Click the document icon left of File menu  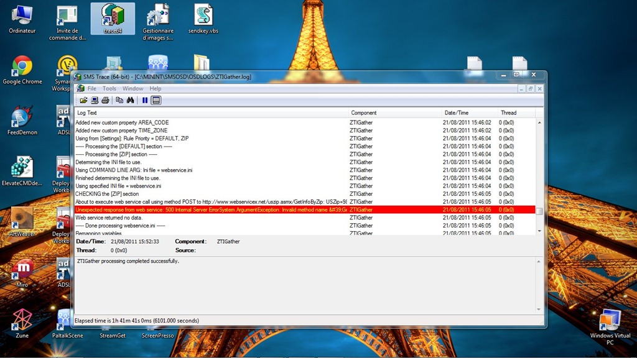[80, 88]
